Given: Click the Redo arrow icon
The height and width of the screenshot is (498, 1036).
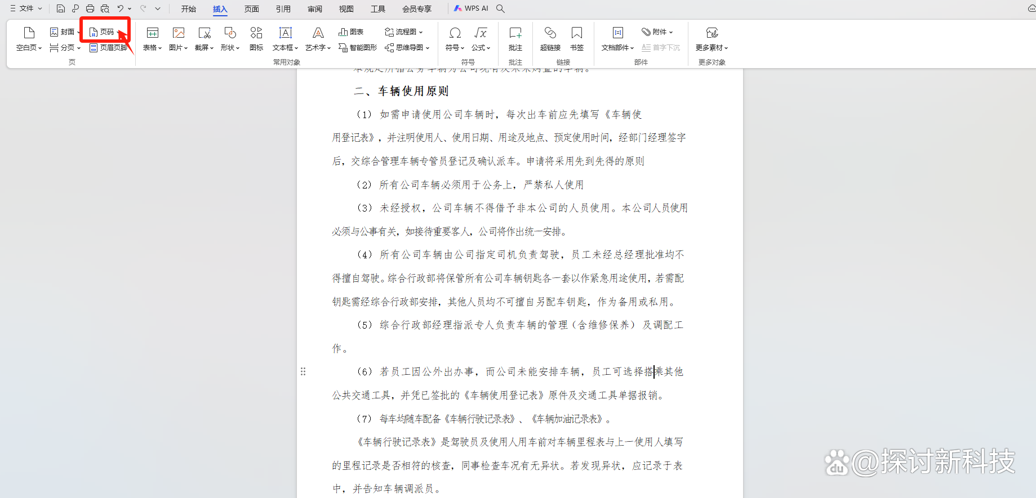Looking at the screenshot, I should (143, 8).
